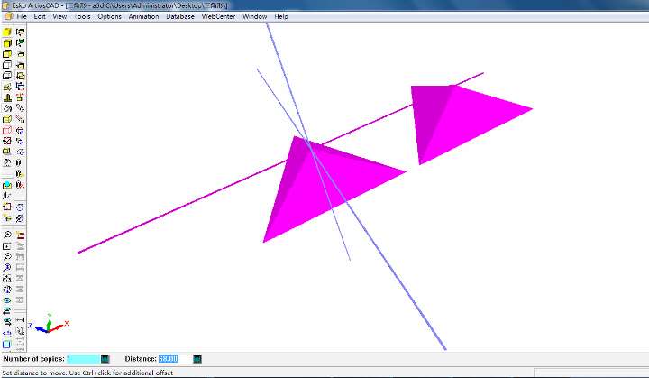Click the Number of copies input field
This screenshot has width=649, height=378.
tap(82, 359)
